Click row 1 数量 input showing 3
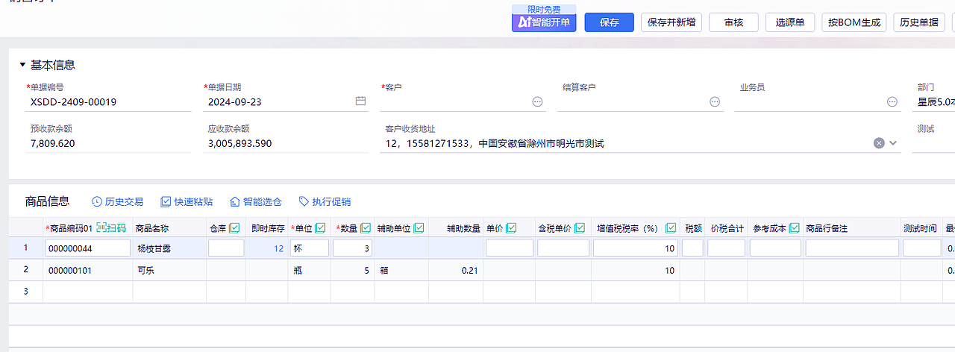 point(352,248)
